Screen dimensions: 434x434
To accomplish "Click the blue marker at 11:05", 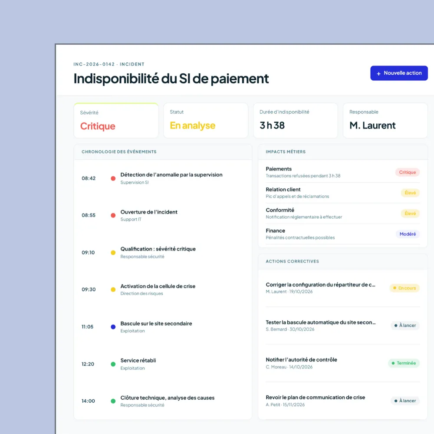I will (x=113, y=327).
